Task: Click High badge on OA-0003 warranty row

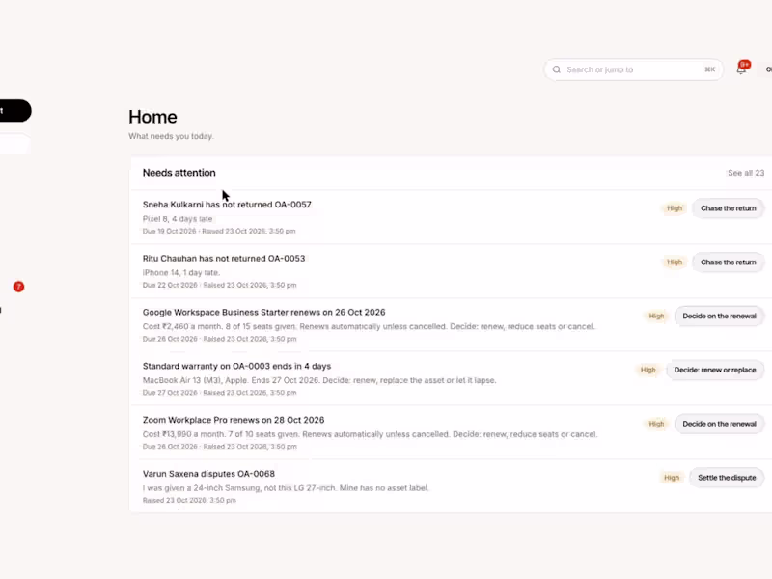Action: click(648, 370)
